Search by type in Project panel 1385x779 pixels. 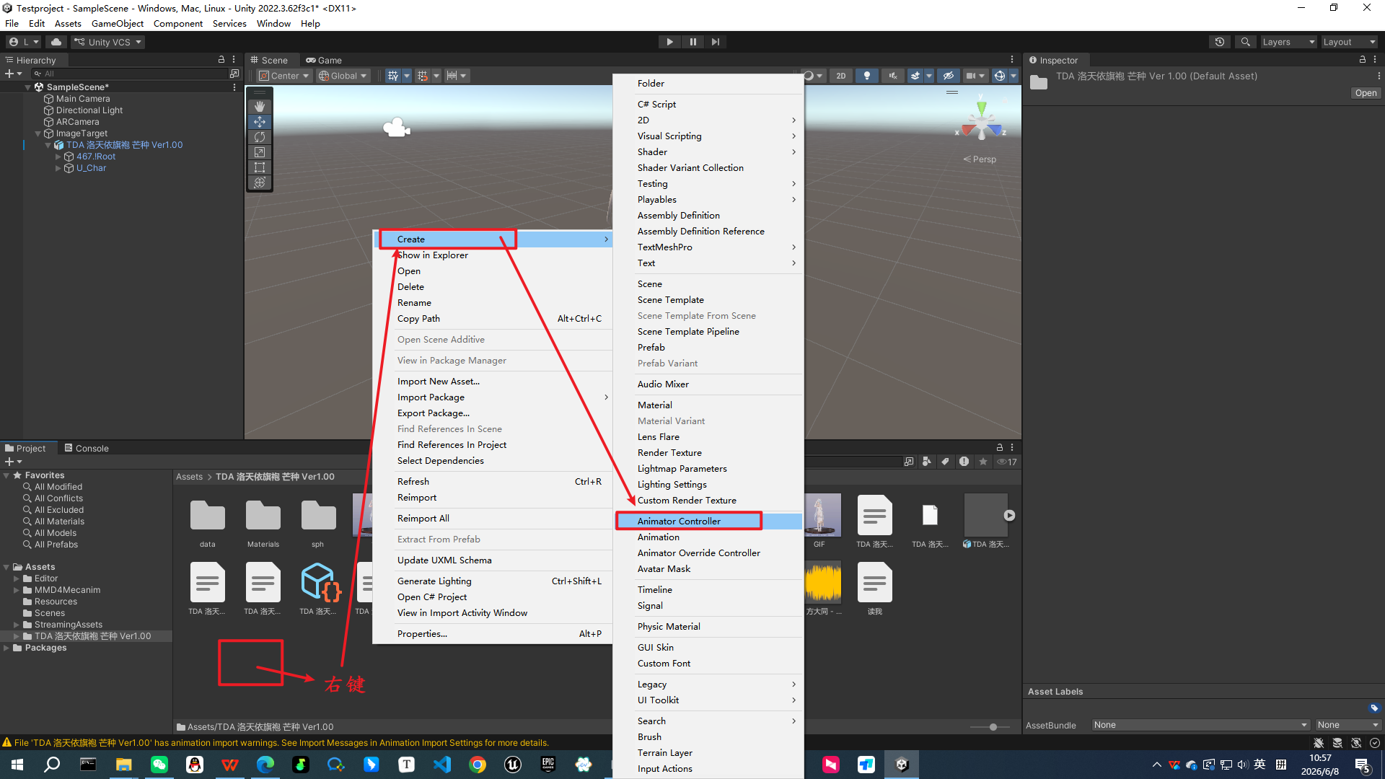point(927,462)
